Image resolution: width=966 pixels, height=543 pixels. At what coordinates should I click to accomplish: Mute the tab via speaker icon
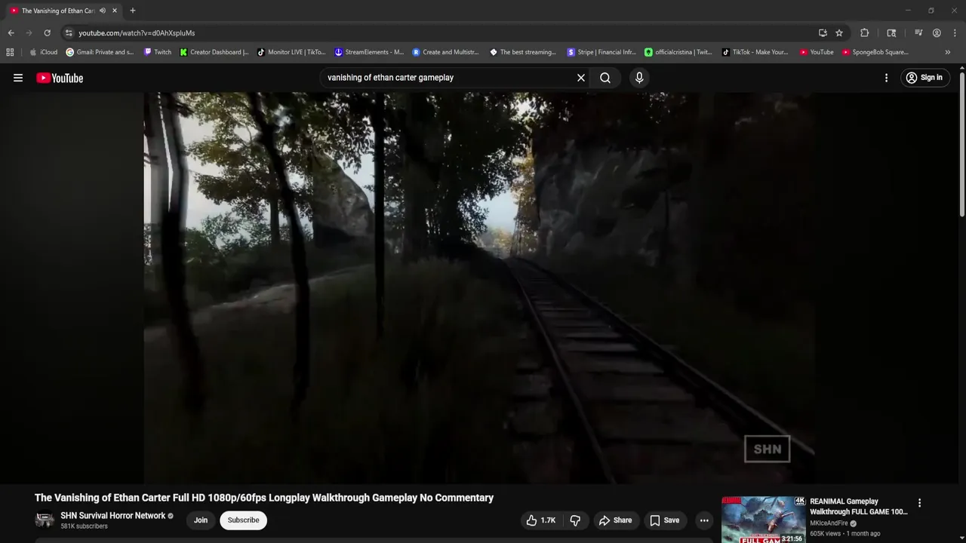(103, 11)
